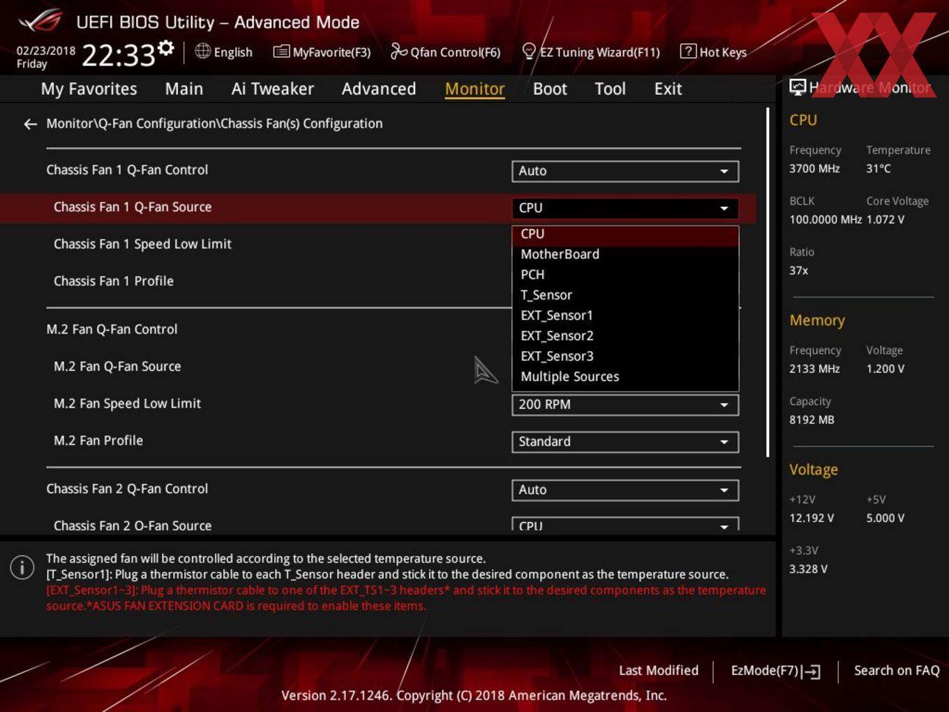
Task: Click the EZ Tuning Wizard bulb icon
Action: (x=529, y=51)
